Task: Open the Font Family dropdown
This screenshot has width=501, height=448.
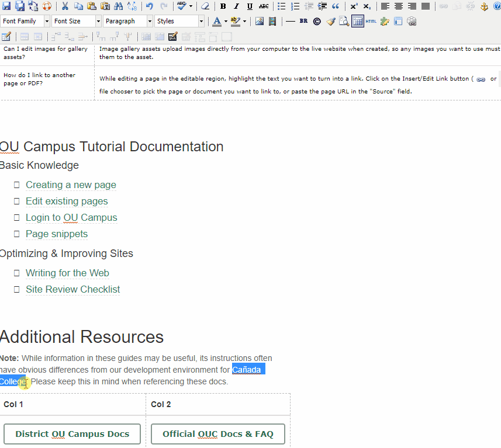Action: (x=25, y=21)
